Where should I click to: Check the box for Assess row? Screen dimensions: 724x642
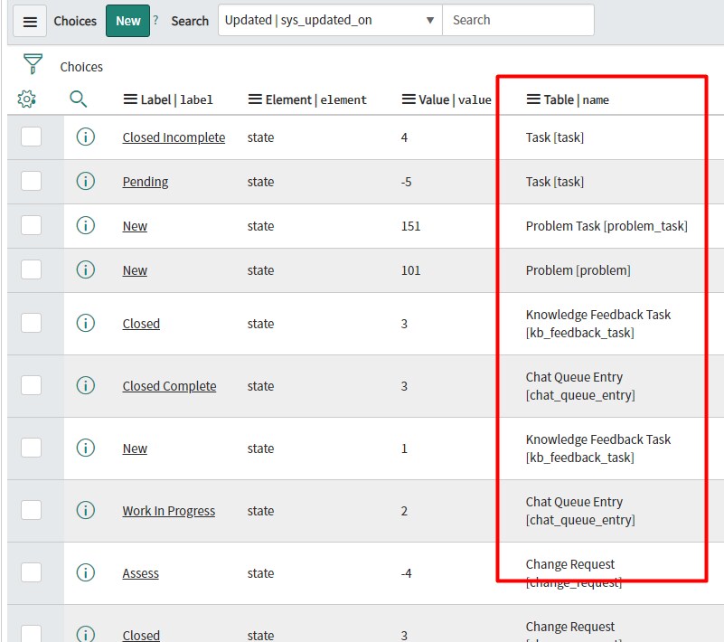coord(32,573)
